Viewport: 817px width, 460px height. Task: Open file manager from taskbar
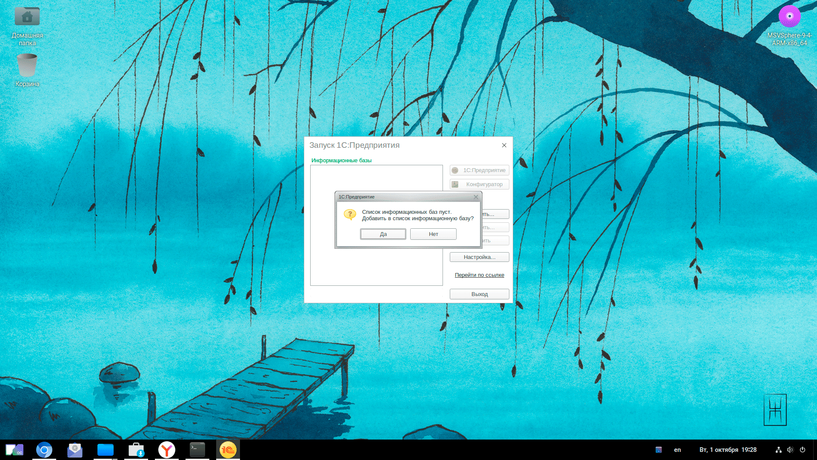coord(106,450)
